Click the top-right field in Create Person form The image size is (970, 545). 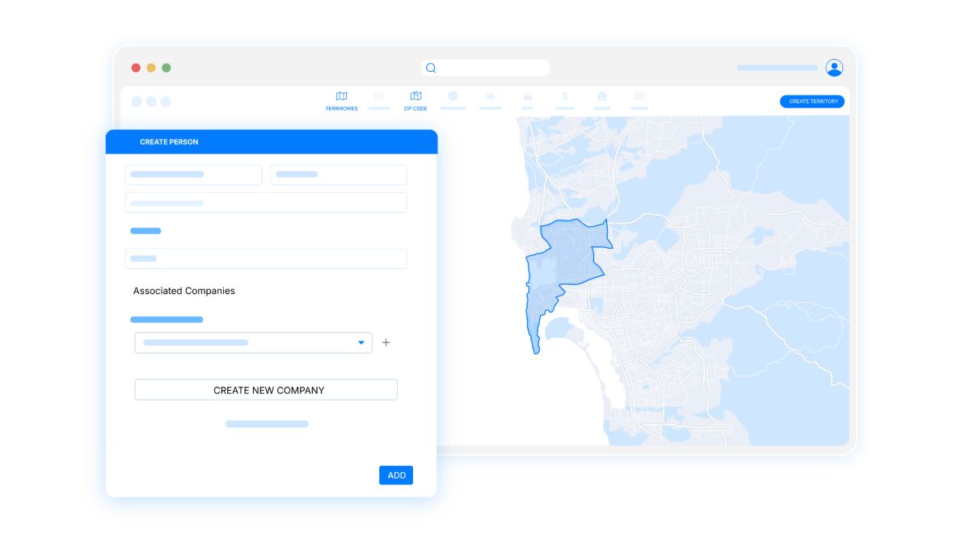pyautogui.click(x=338, y=174)
